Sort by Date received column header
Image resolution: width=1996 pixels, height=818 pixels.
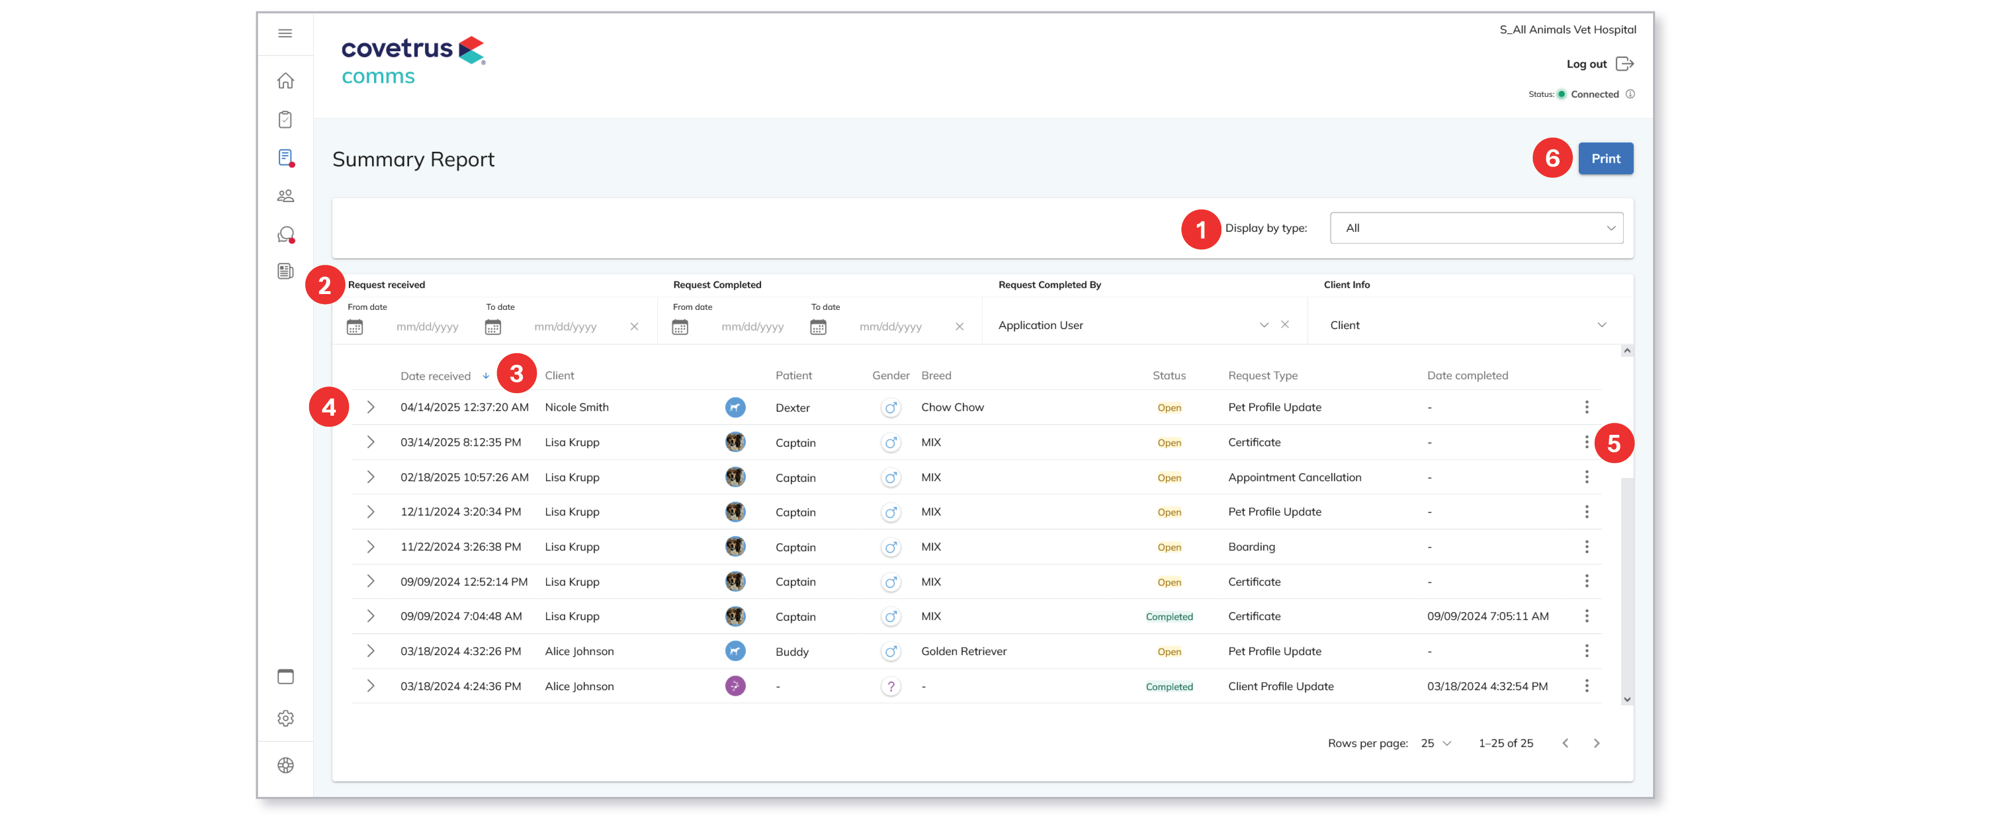[435, 375]
